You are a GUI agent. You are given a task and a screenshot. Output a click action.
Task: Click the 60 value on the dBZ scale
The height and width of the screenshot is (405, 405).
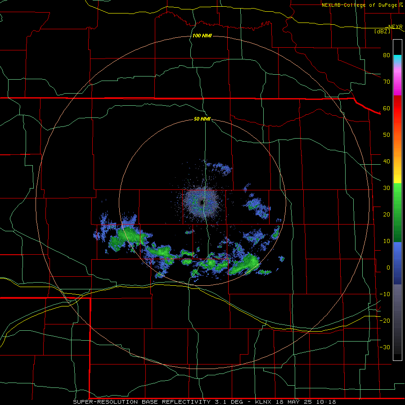(x=387, y=108)
